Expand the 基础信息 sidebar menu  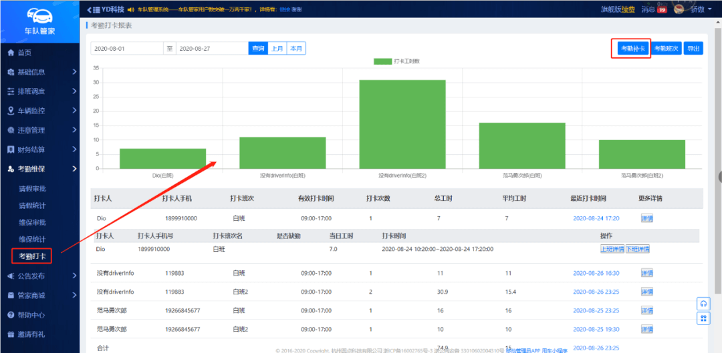[39, 72]
